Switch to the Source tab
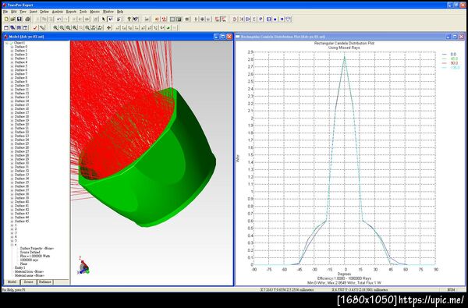This screenshot has height=308, width=468. point(29,282)
